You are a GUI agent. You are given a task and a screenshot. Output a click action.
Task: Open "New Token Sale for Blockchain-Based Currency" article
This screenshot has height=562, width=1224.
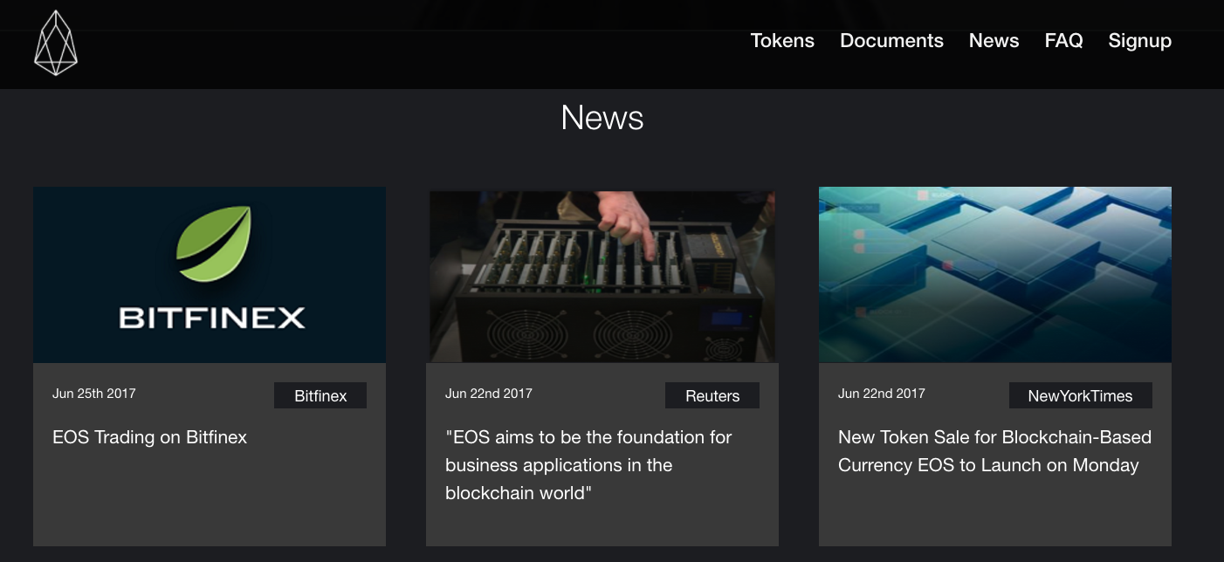click(994, 451)
